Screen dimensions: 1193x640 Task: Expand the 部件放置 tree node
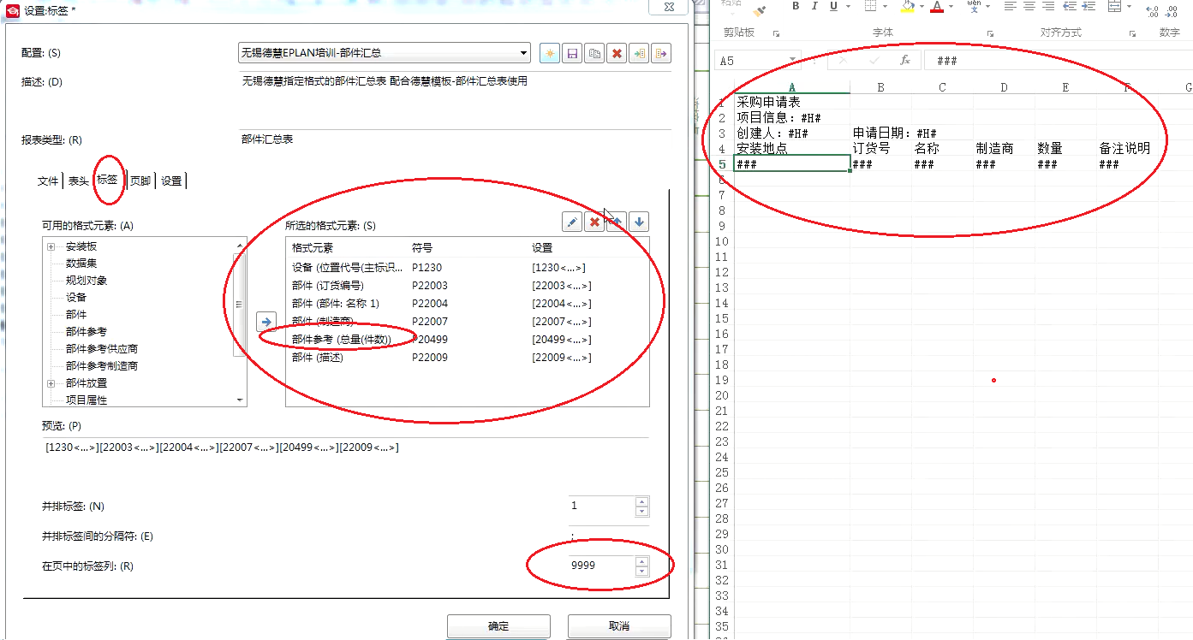coord(51,382)
